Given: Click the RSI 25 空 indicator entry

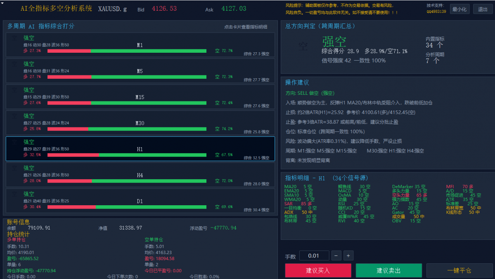Looking at the screenshot, I should pos(351,204).
